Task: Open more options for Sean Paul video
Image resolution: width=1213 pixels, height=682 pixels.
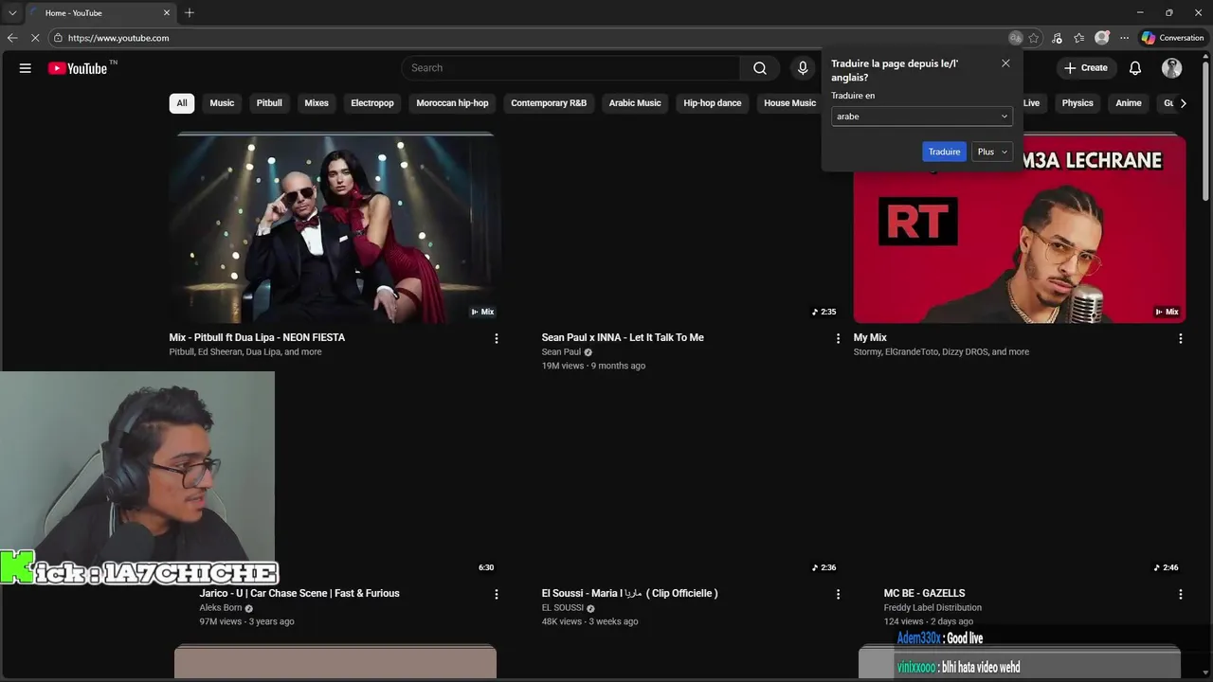Action: pos(838,338)
